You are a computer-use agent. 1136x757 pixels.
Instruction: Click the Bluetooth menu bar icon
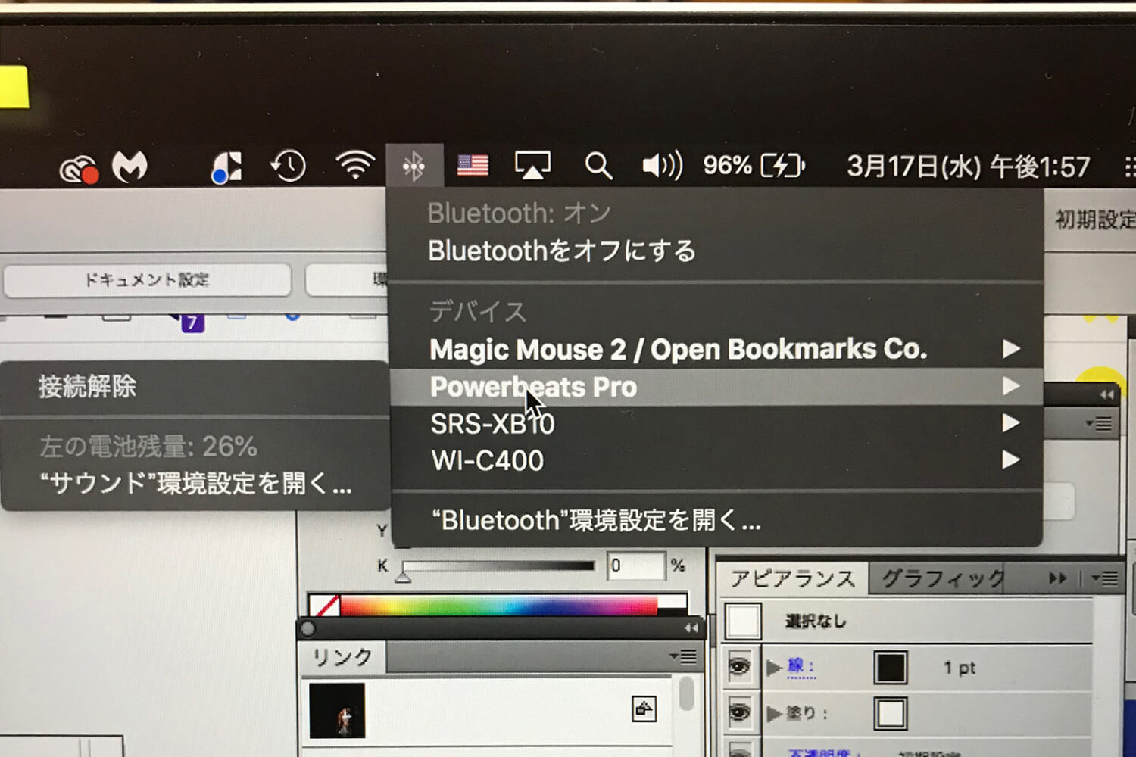click(414, 166)
